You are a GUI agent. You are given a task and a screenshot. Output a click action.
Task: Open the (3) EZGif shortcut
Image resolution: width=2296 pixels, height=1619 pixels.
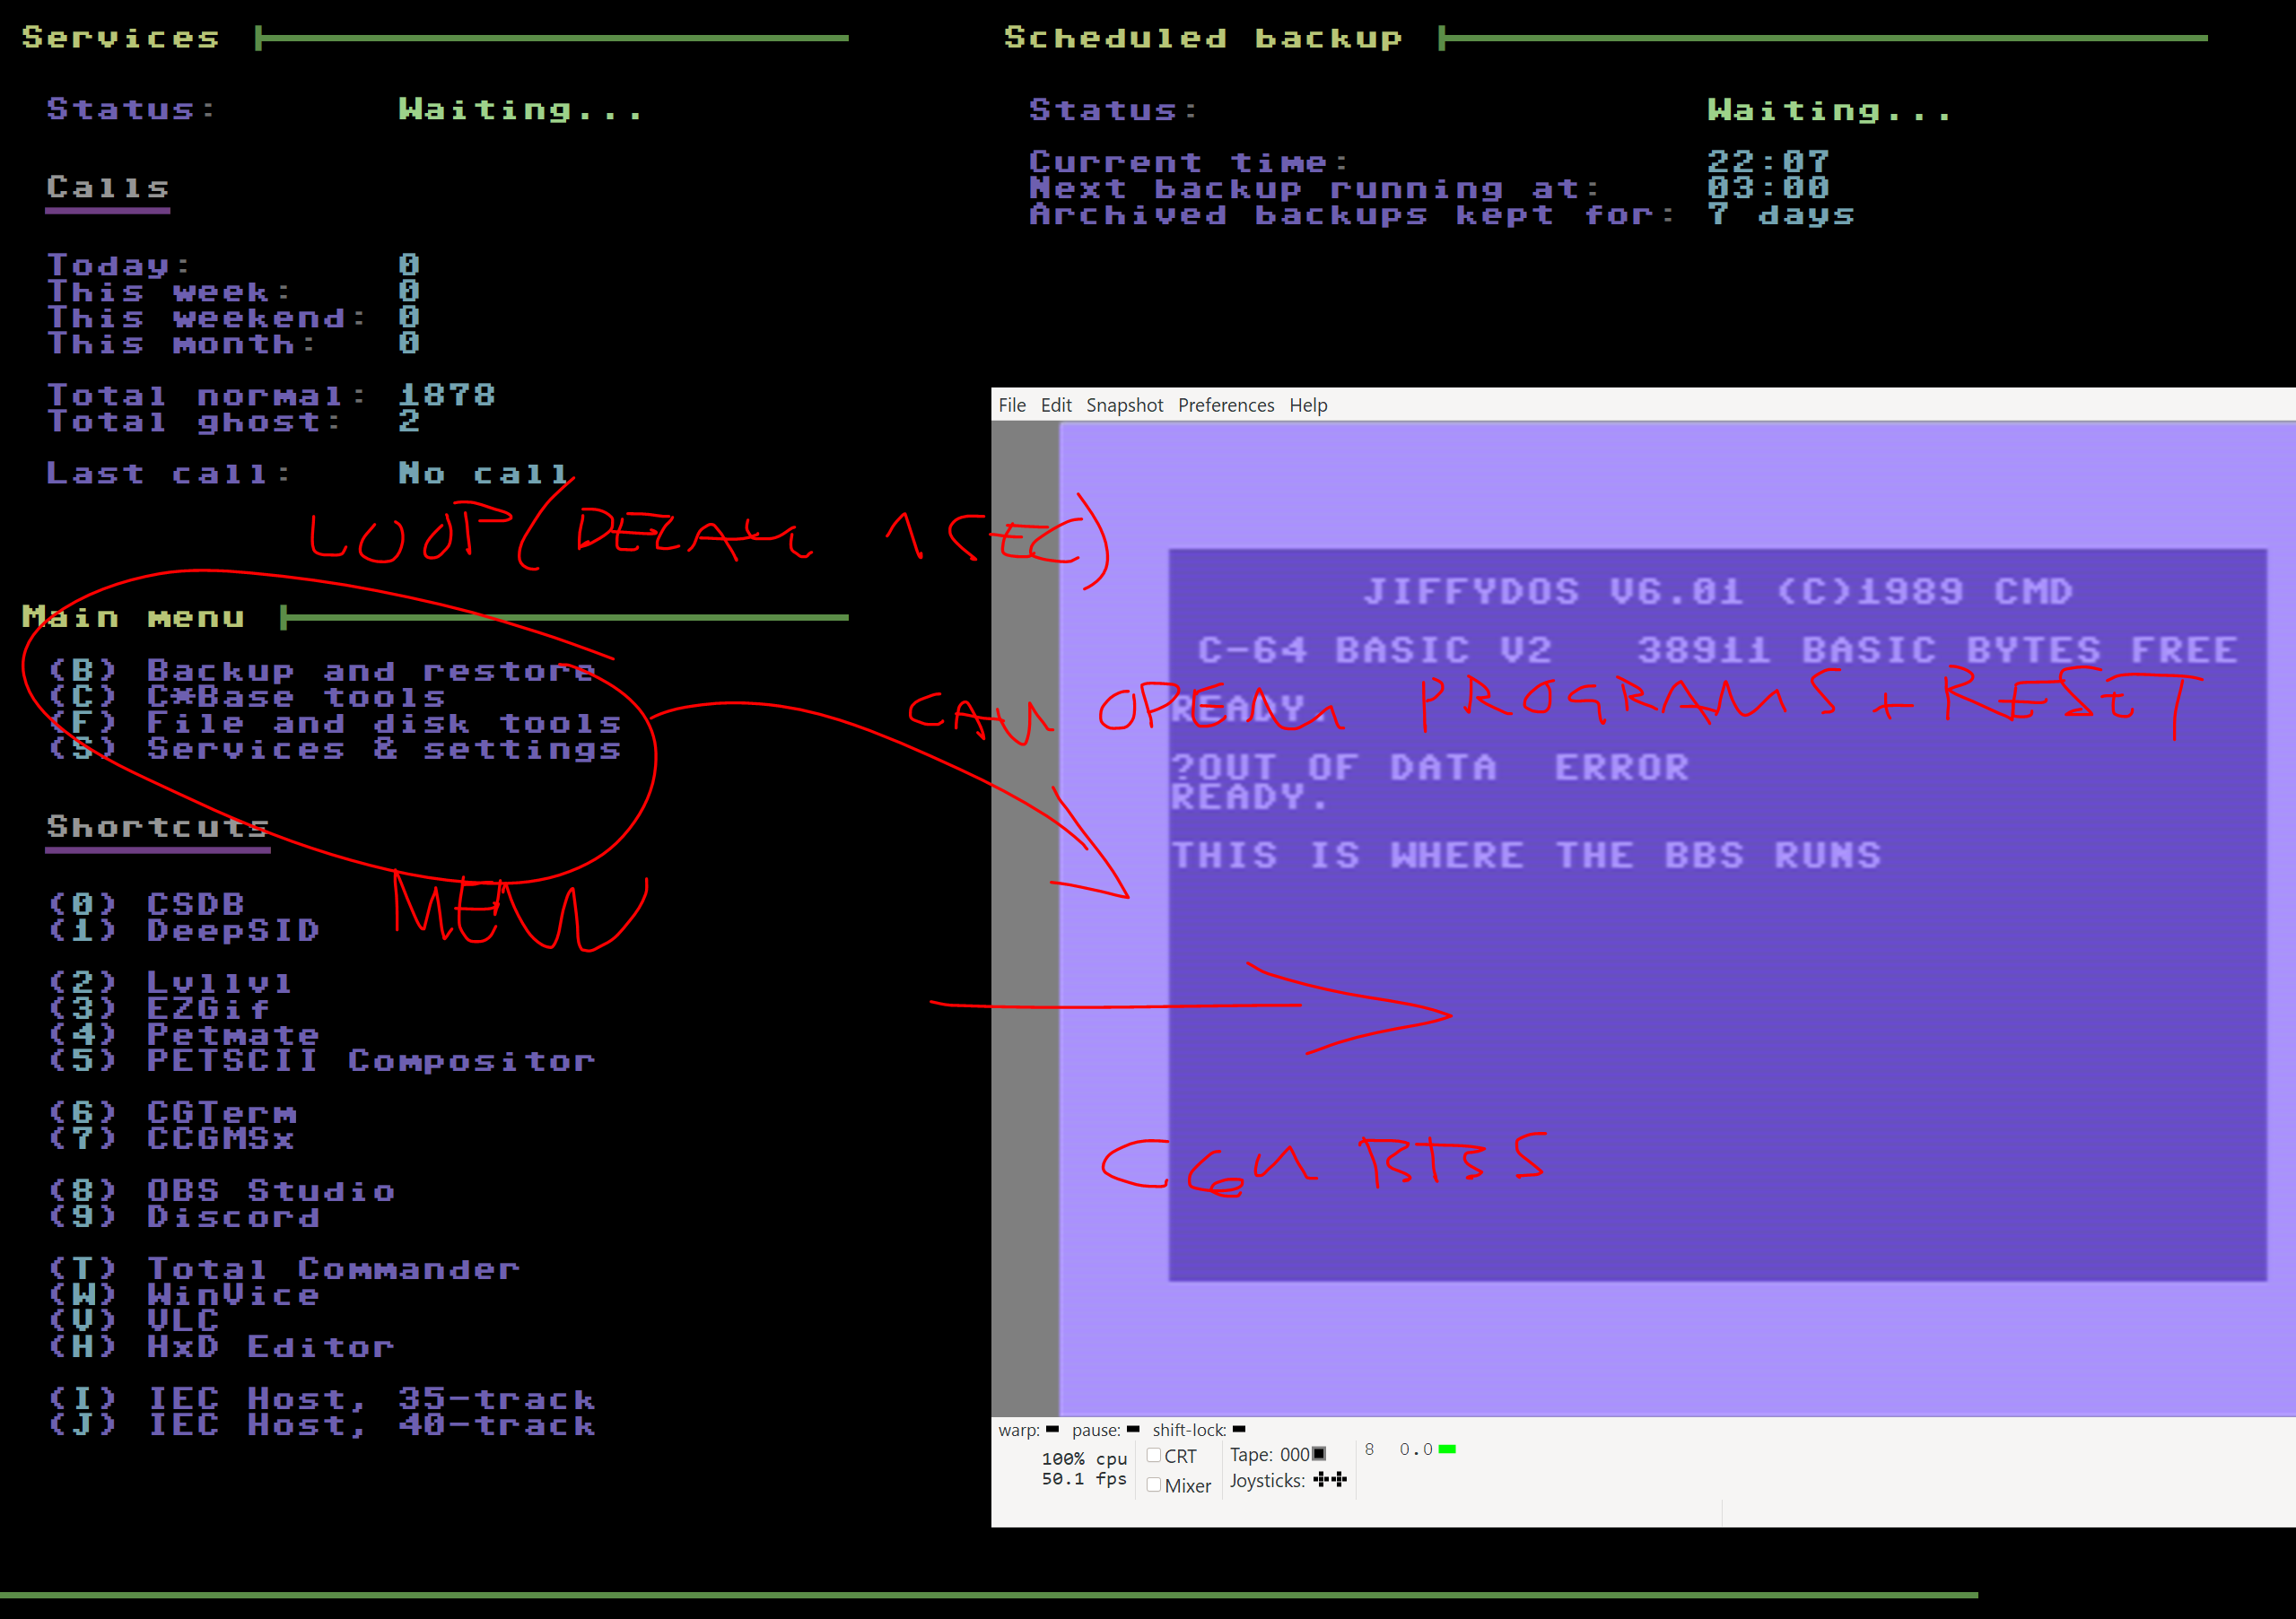tap(159, 1009)
